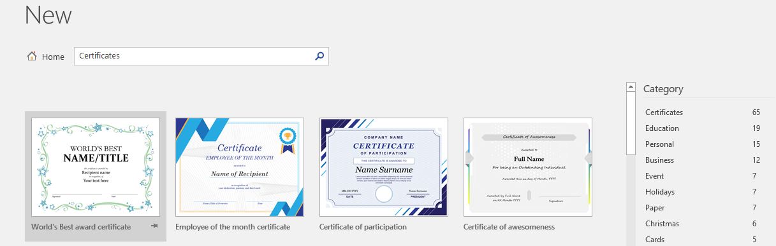
Task: Click in the Certificates search field
Action: (x=194, y=56)
